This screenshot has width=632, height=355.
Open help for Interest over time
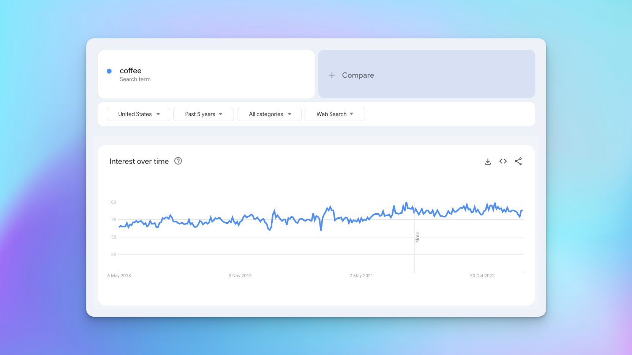[x=178, y=161]
